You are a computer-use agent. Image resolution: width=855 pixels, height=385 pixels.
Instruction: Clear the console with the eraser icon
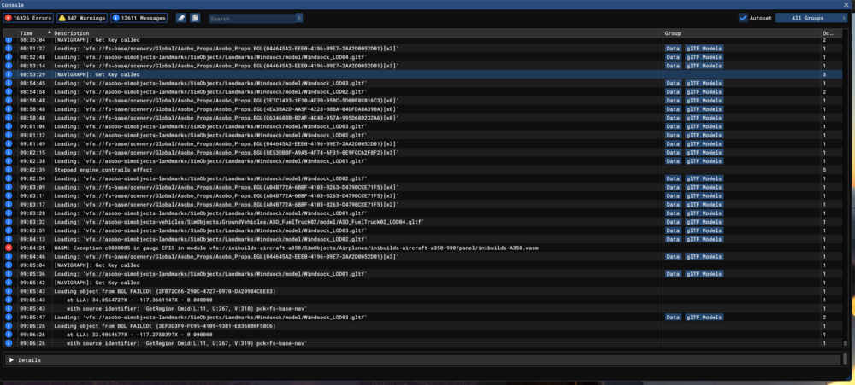click(x=181, y=18)
